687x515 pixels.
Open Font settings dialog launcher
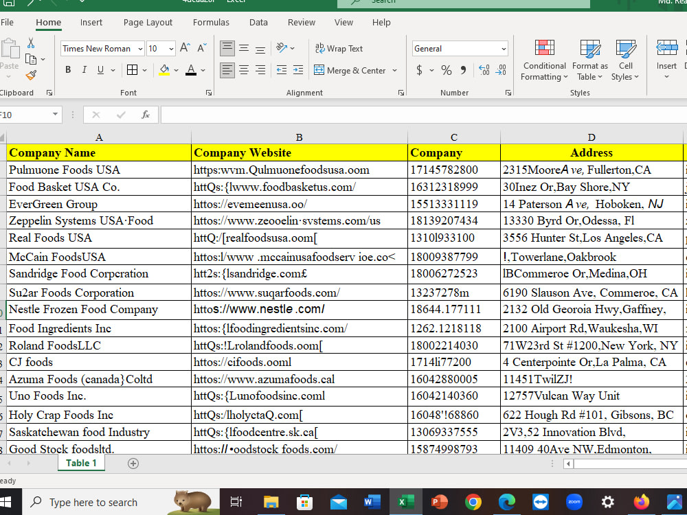tap(209, 93)
